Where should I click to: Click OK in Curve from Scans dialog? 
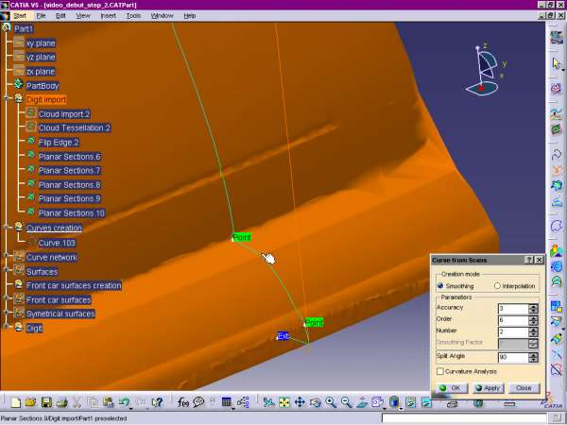(x=450, y=387)
